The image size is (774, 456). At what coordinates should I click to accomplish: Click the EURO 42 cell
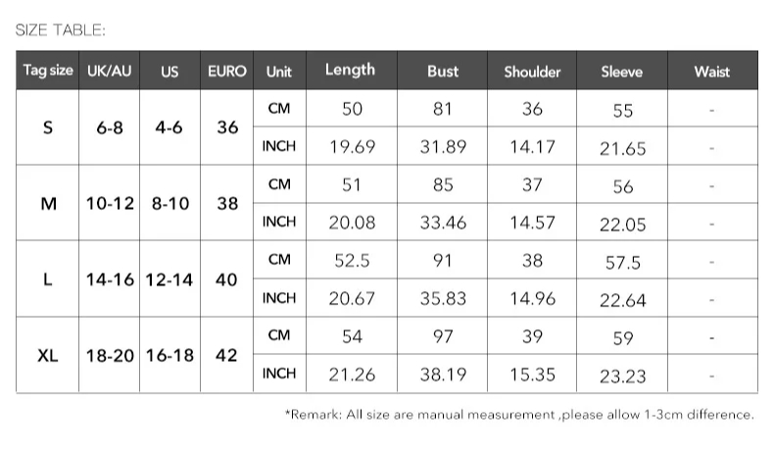tap(226, 355)
